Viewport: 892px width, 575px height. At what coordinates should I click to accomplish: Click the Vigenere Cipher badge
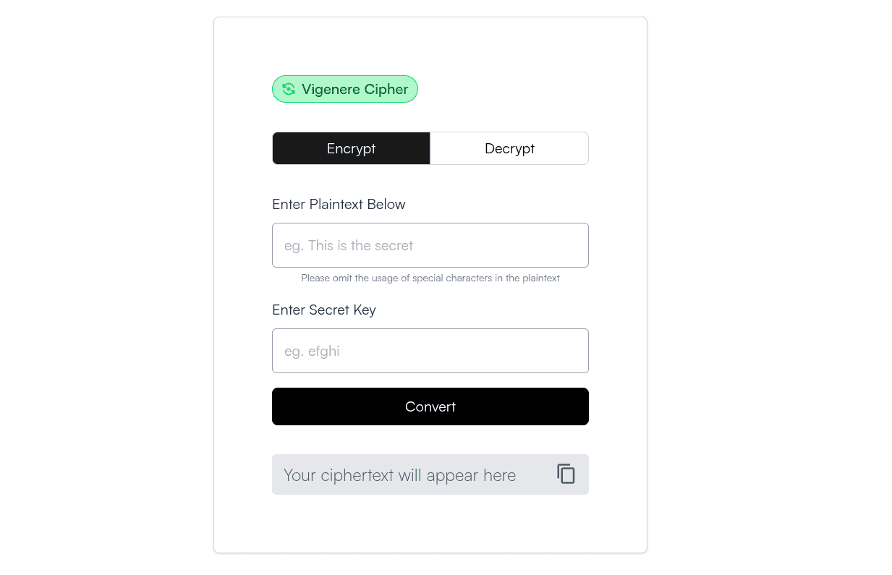click(345, 89)
